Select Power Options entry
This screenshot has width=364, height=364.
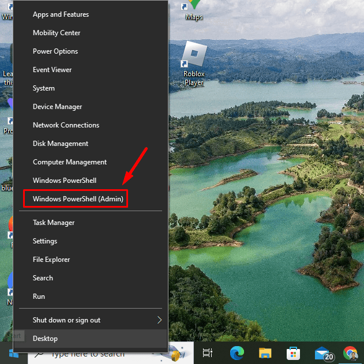pos(91,51)
